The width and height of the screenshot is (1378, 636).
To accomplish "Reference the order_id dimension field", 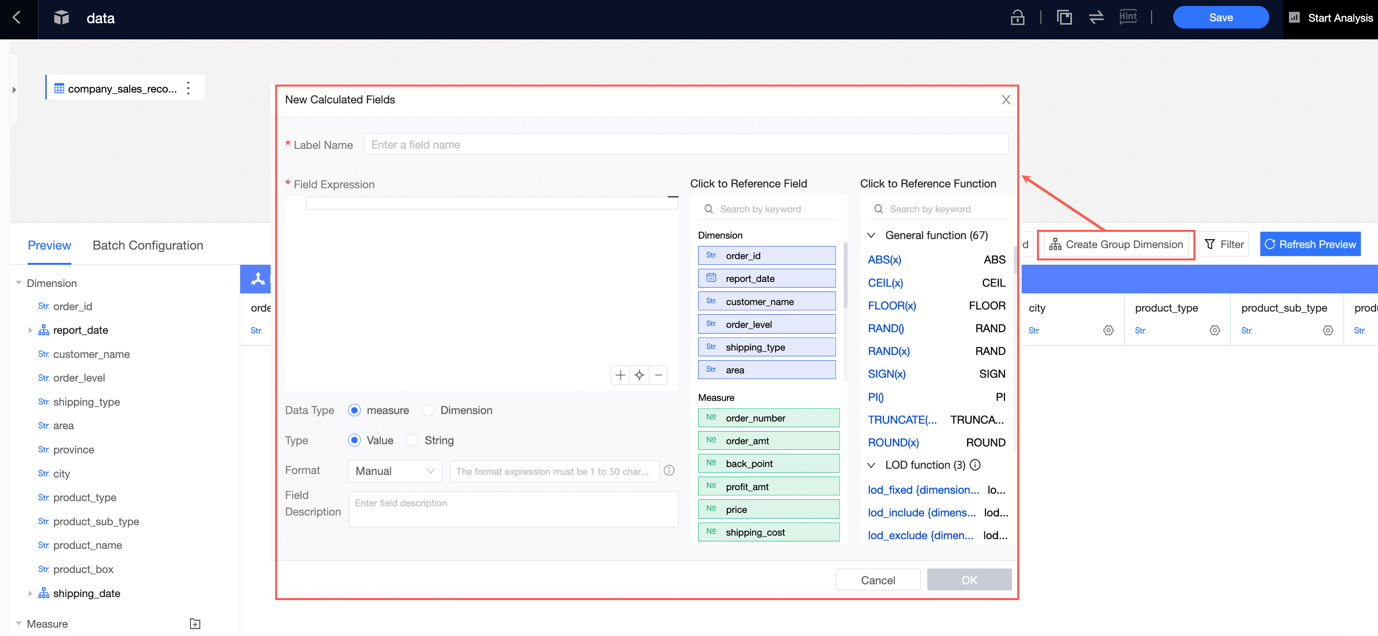I will (767, 255).
